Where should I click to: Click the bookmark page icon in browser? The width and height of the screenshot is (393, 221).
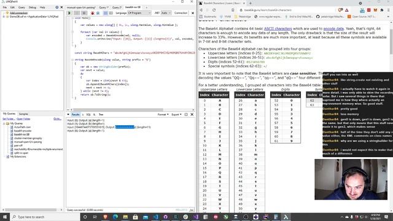coord(233,10)
